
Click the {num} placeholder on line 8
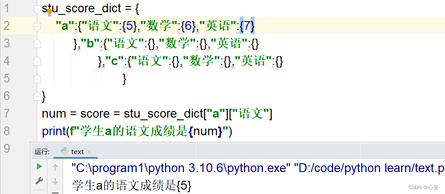206,132
